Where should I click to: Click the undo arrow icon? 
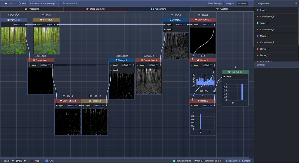pyautogui.click(x=6, y=3)
